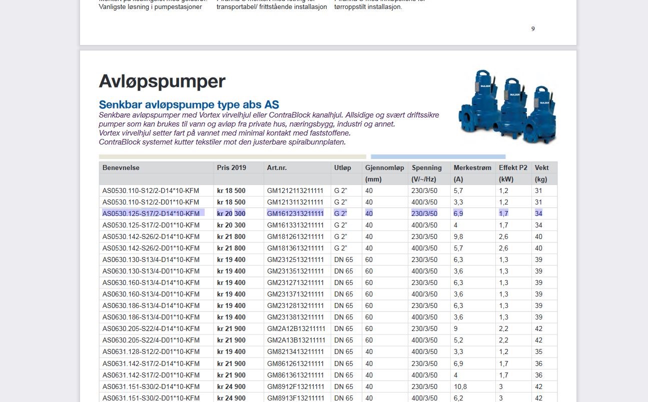
Task: Click article number GM8213413211111
Action: tap(295, 351)
